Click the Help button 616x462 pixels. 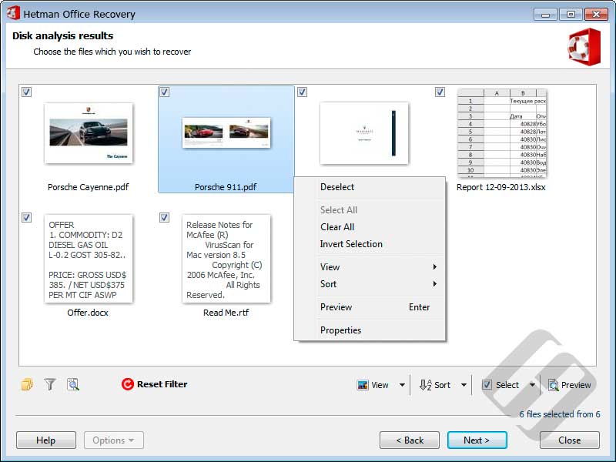pos(46,440)
